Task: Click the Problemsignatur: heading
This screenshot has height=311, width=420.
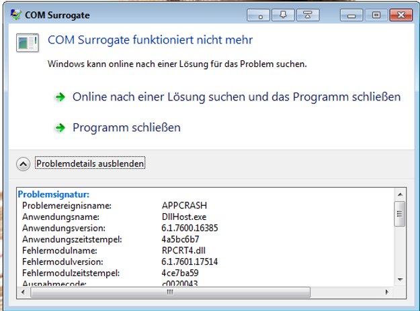Action: point(54,194)
